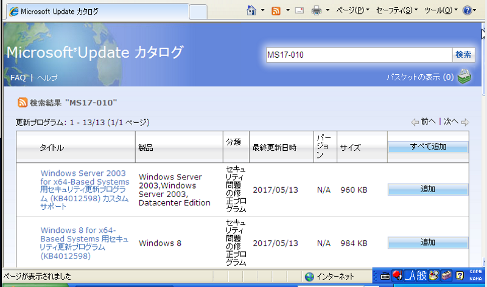
Task: Expand the Print dropdown arrow
Action: click(328, 10)
